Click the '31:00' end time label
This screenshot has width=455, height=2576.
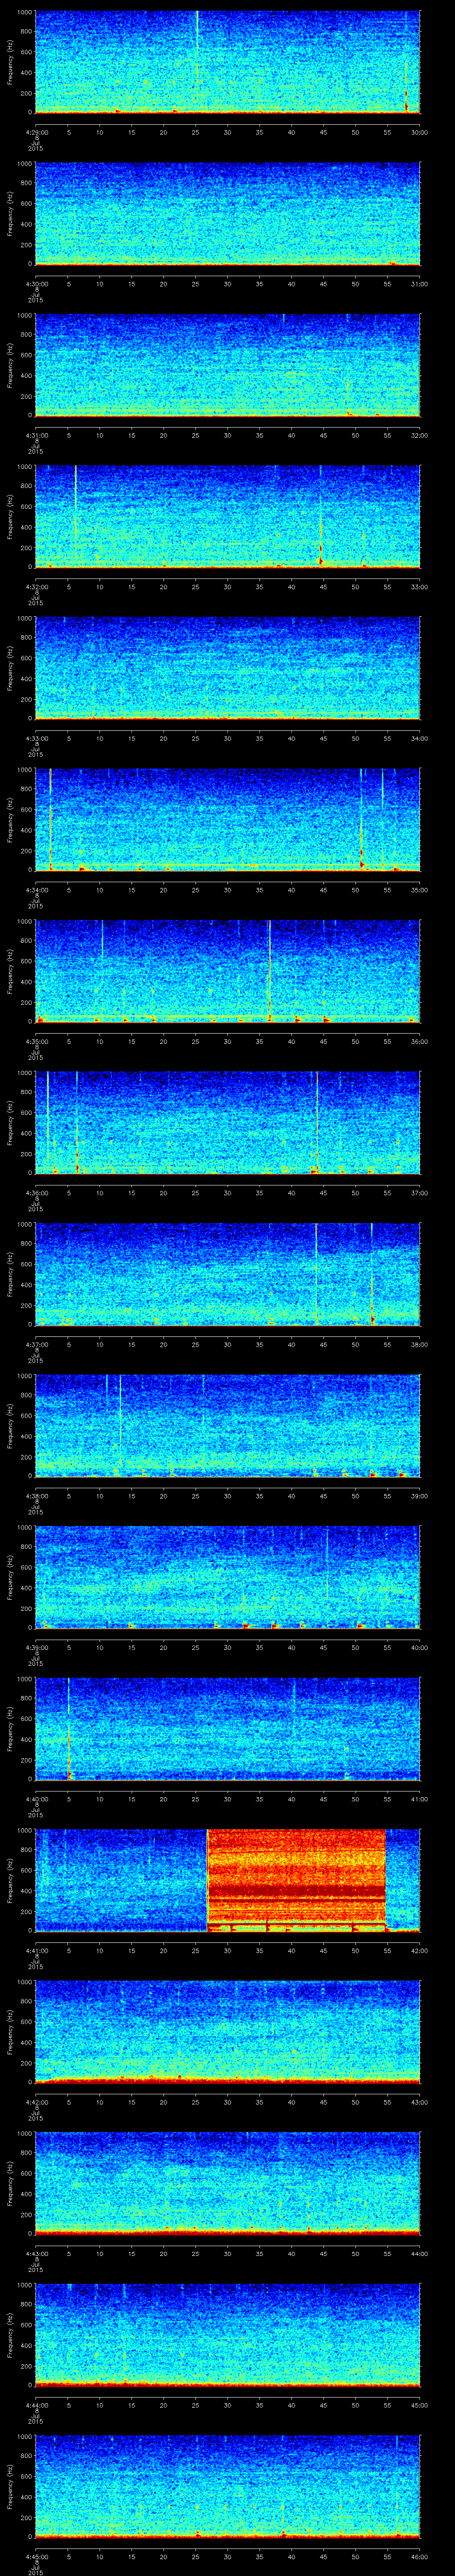point(419,284)
